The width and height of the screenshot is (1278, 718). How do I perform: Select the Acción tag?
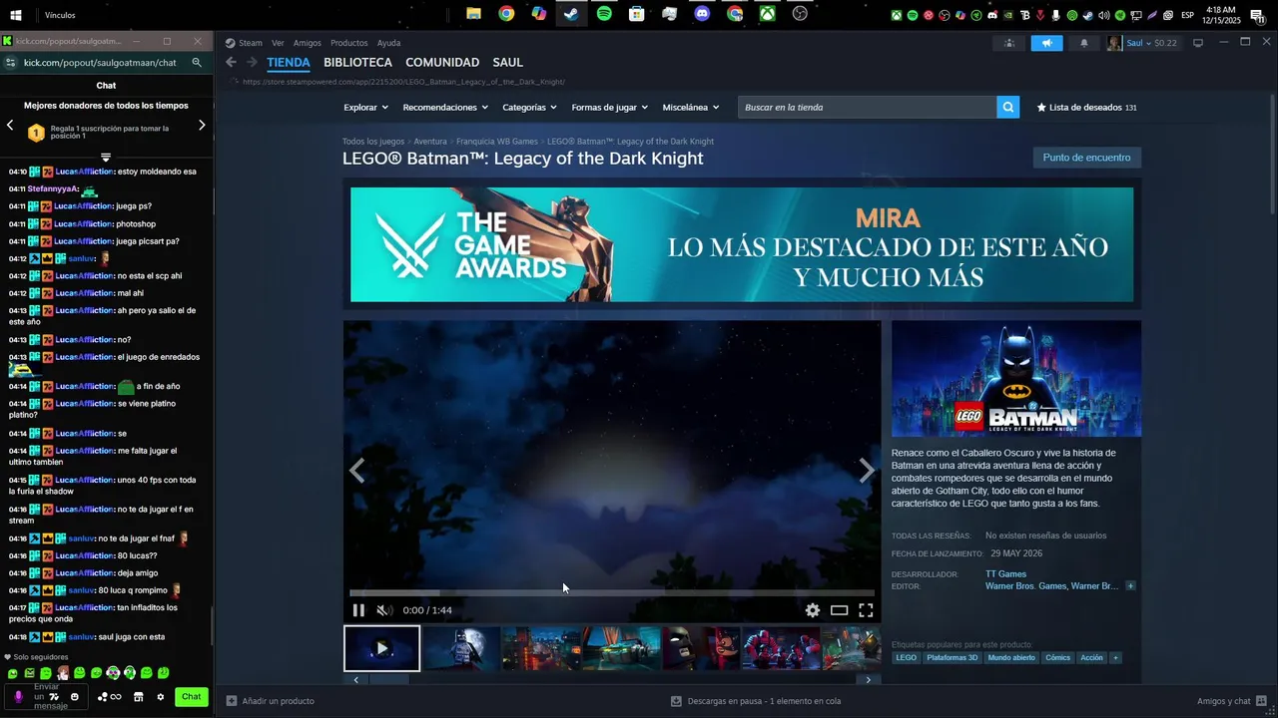point(1091,658)
